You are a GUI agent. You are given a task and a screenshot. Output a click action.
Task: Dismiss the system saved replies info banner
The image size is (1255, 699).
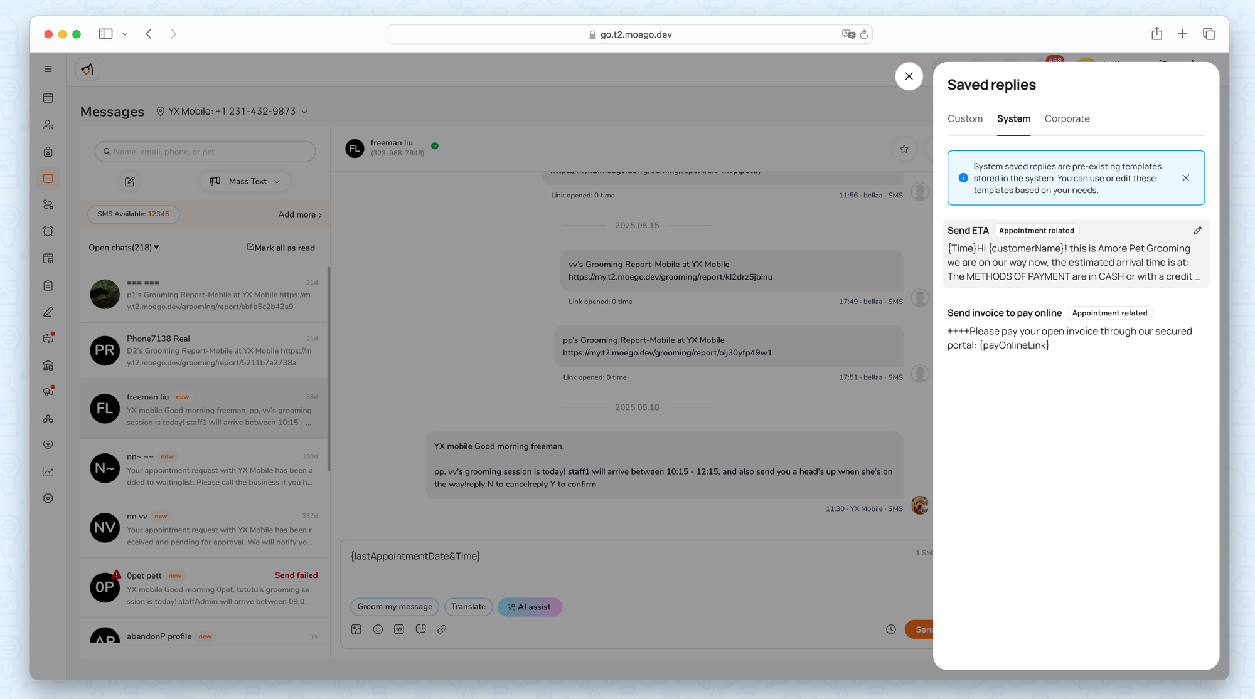tap(1185, 178)
